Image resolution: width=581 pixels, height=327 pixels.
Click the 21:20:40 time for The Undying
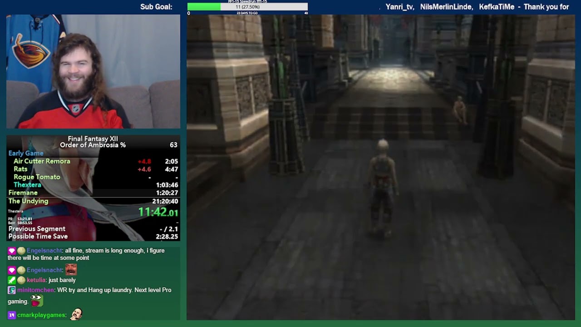pyautogui.click(x=165, y=201)
